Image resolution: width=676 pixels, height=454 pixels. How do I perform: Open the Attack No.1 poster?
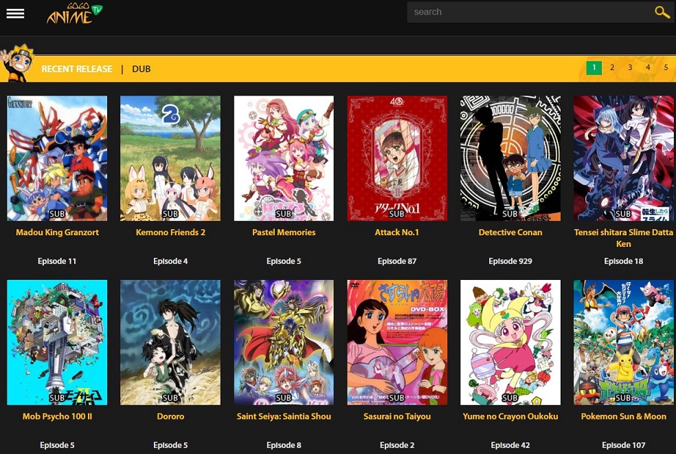click(x=397, y=158)
